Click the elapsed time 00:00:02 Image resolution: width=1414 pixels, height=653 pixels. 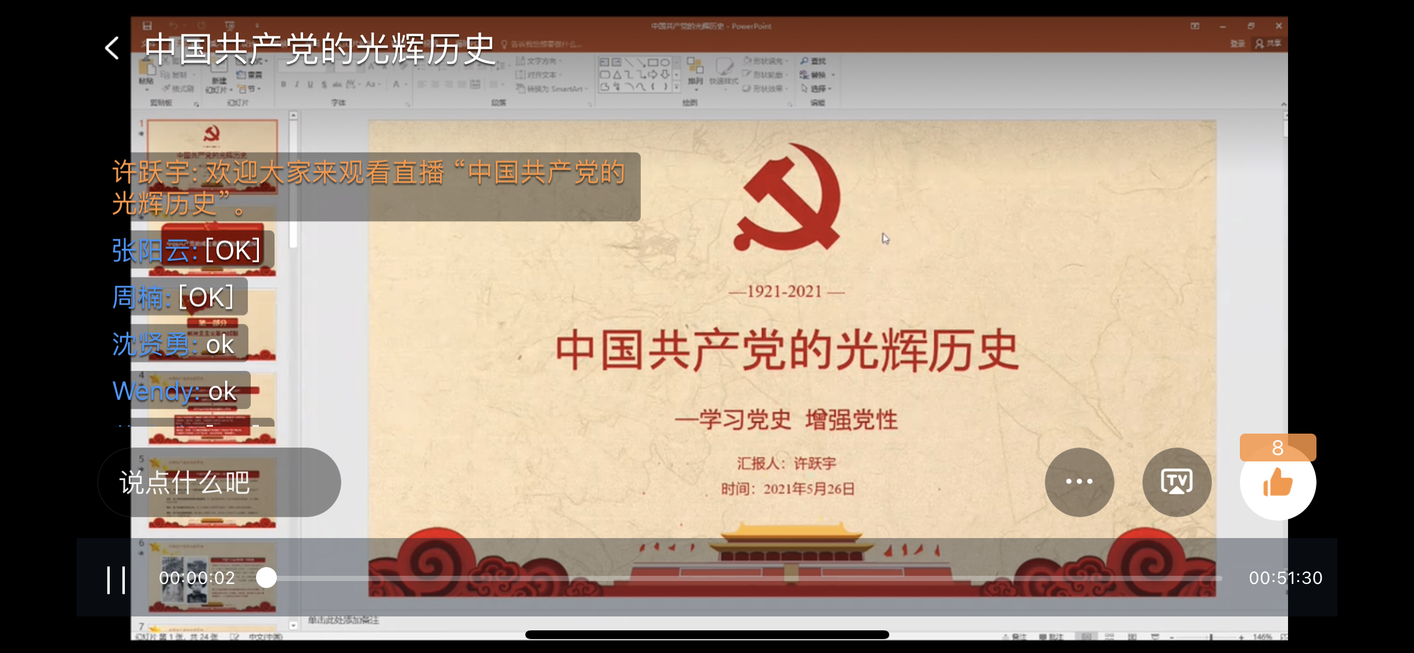tap(197, 578)
